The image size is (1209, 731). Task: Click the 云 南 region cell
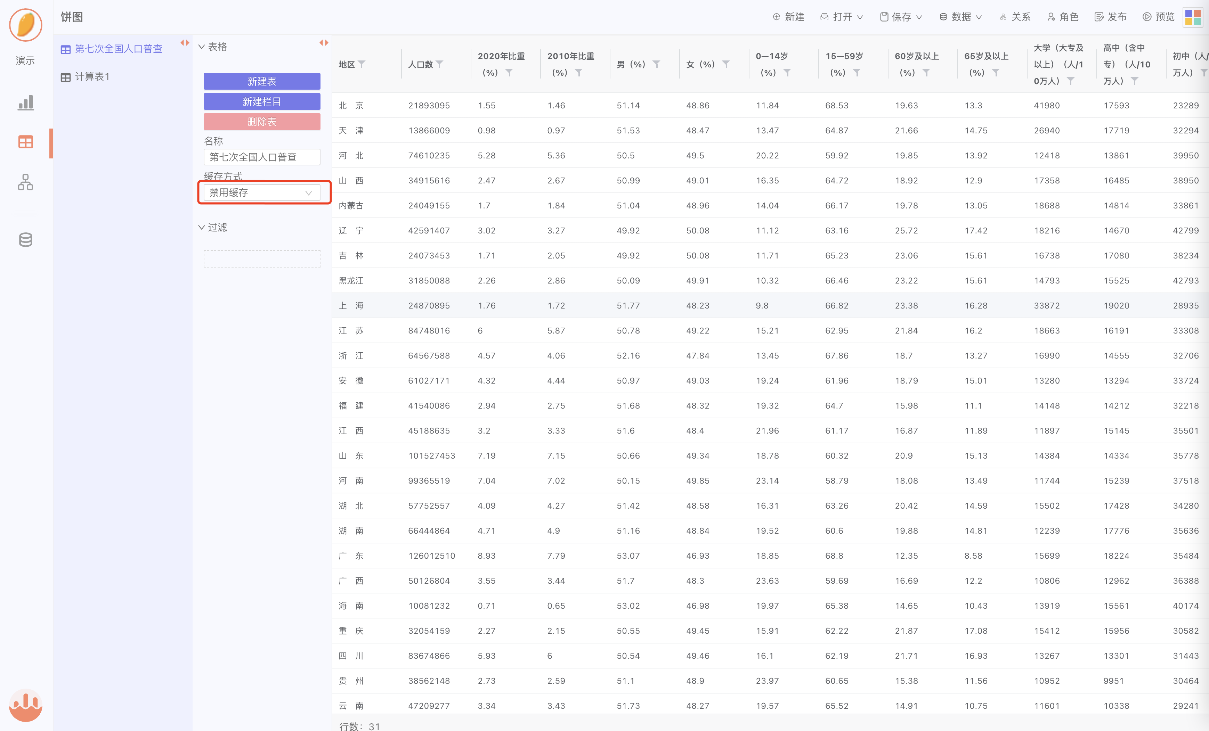351,706
